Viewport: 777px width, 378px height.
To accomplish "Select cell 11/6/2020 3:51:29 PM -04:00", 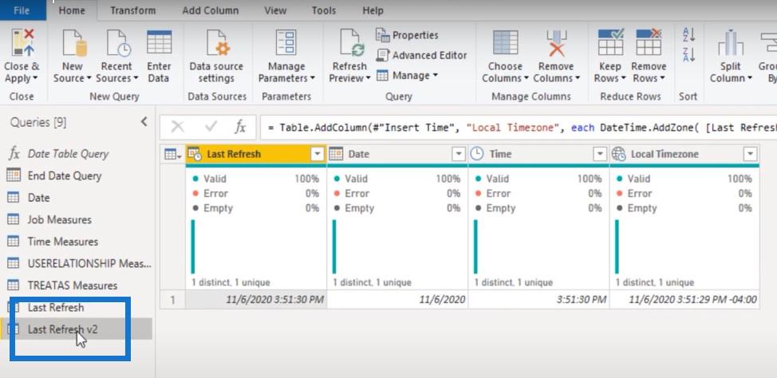I will tap(684, 299).
